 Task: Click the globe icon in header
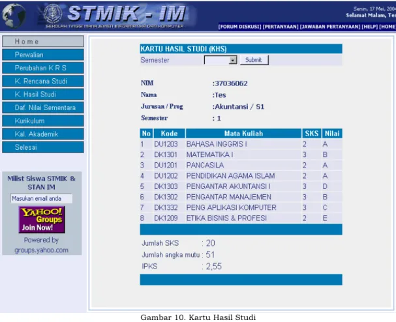click(x=14, y=16)
